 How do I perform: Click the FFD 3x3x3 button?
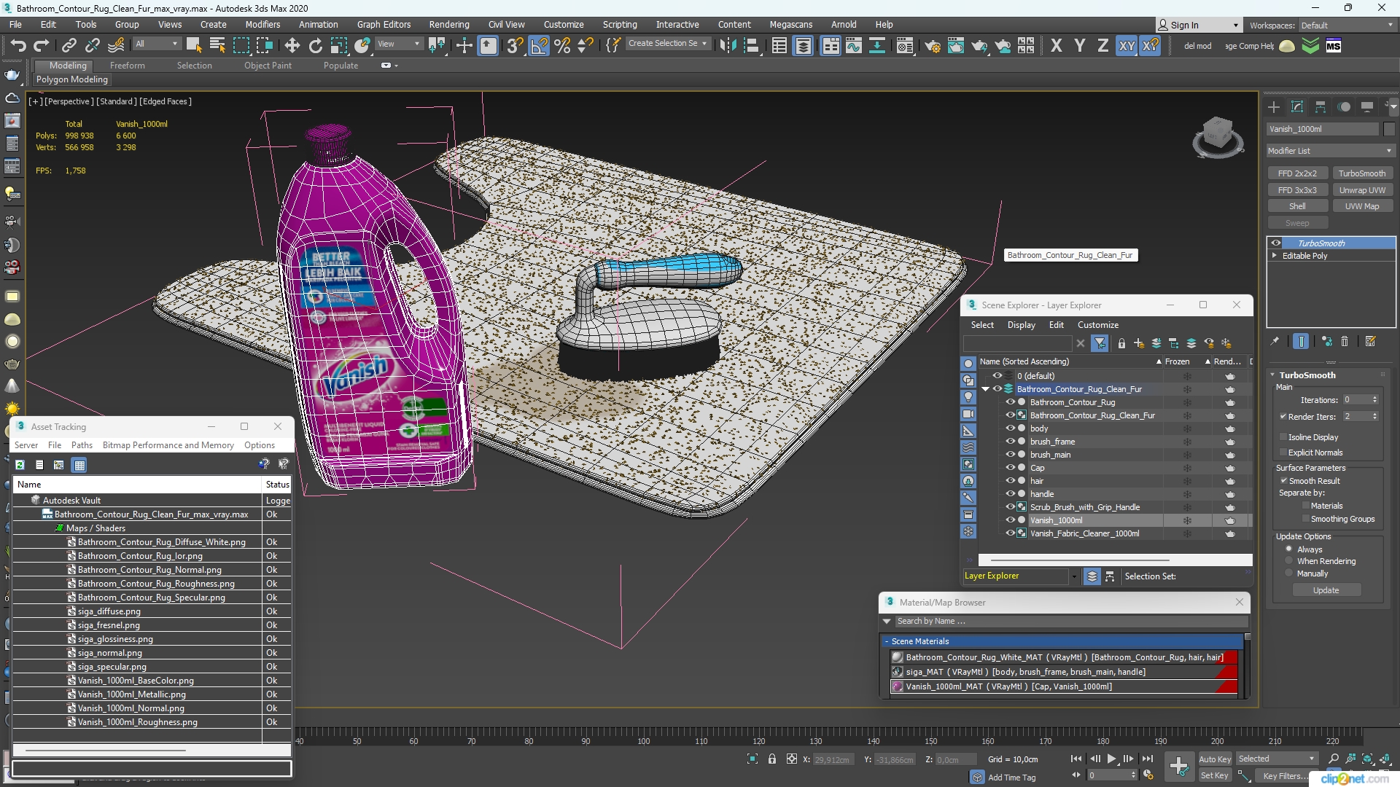[x=1297, y=190]
